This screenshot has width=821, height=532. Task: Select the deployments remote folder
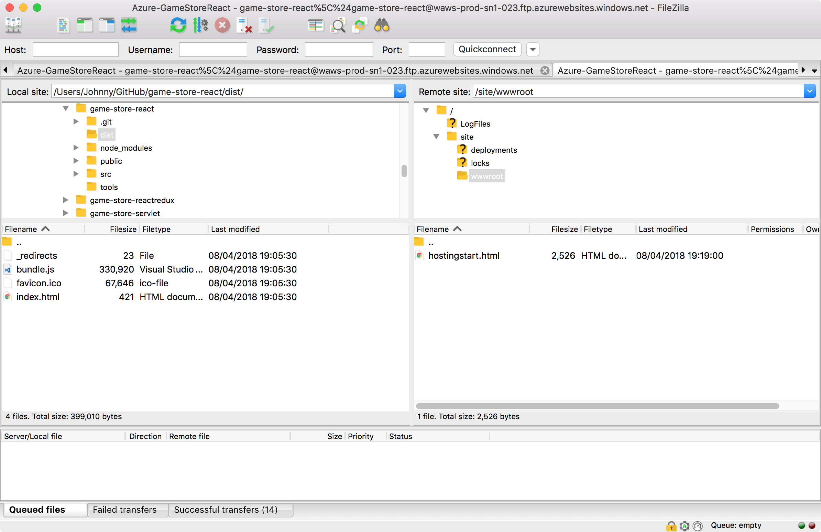pyautogui.click(x=494, y=150)
